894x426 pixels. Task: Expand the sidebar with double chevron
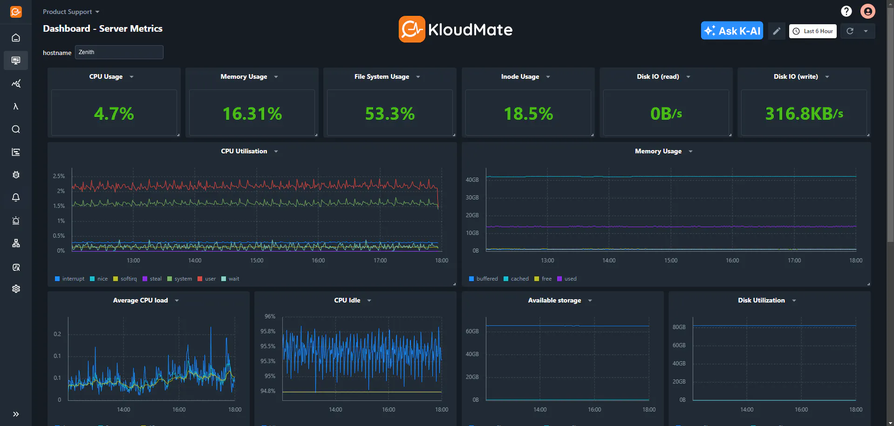[16, 414]
